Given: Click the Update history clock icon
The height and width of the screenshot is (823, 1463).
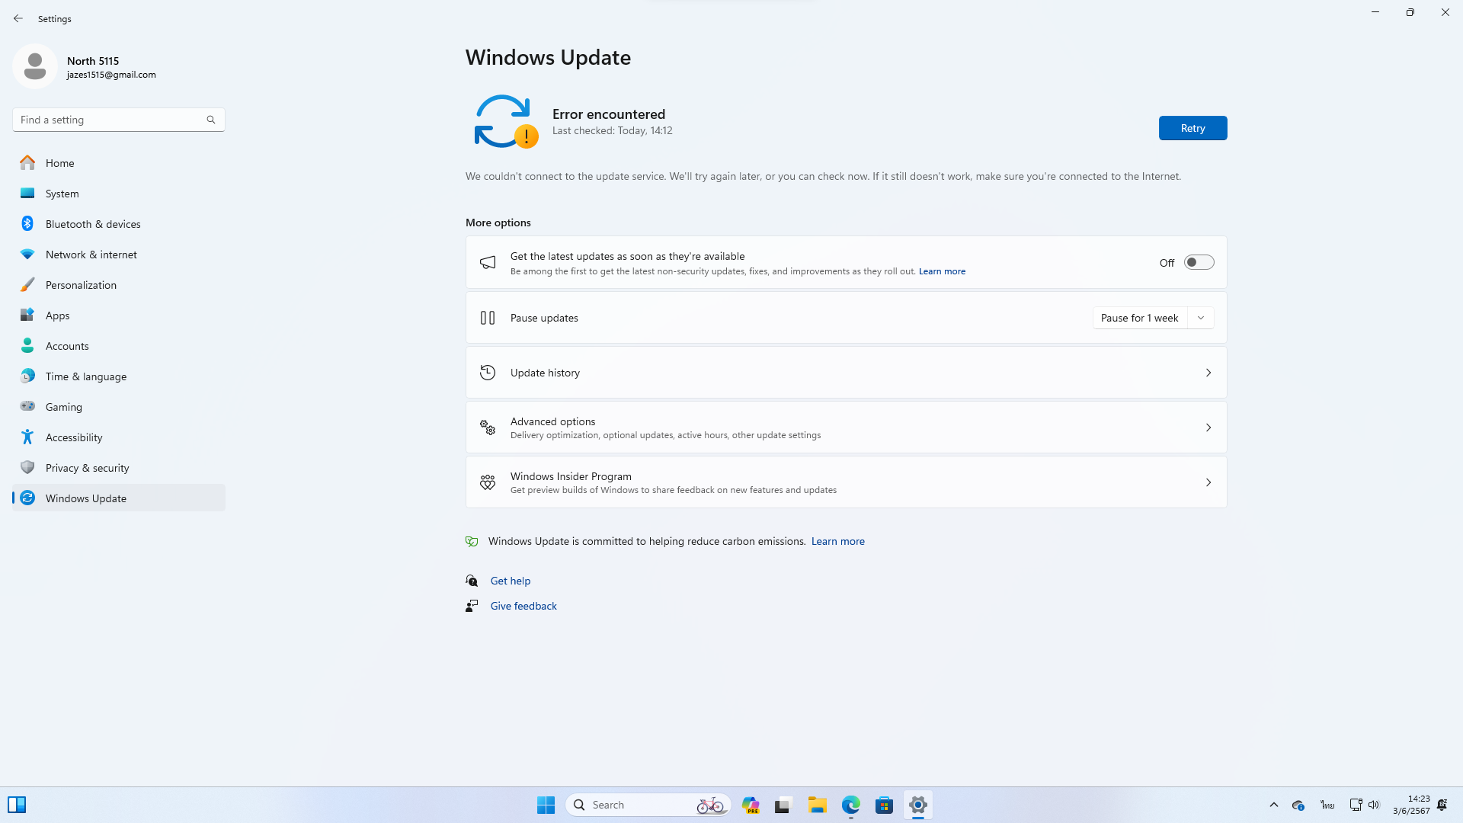Looking at the screenshot, I should point(488,373).
